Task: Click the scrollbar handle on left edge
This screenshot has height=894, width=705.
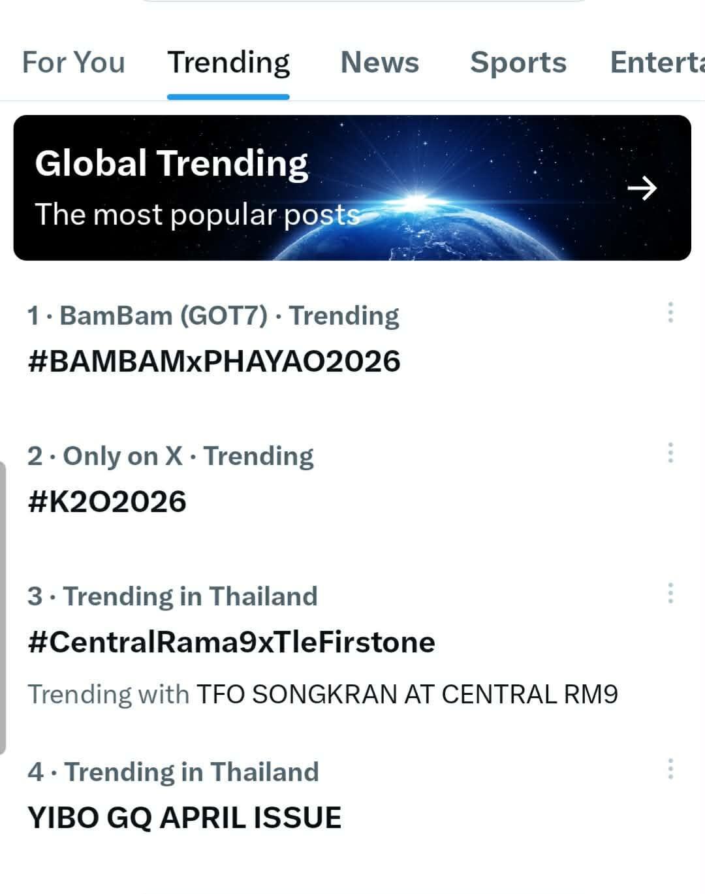Action: 3,607
